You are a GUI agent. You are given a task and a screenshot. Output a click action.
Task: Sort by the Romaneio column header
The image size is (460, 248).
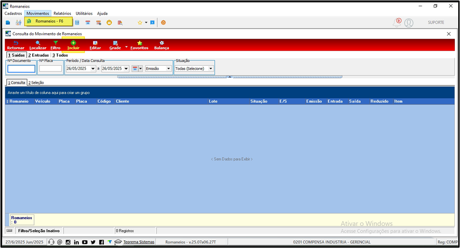[x=19, y=101]
